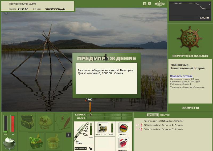Image resolution: width=213 pixels, height=151 pixels.
Task: Open the tackle bag icon
Action: click(x=27, y=122)
